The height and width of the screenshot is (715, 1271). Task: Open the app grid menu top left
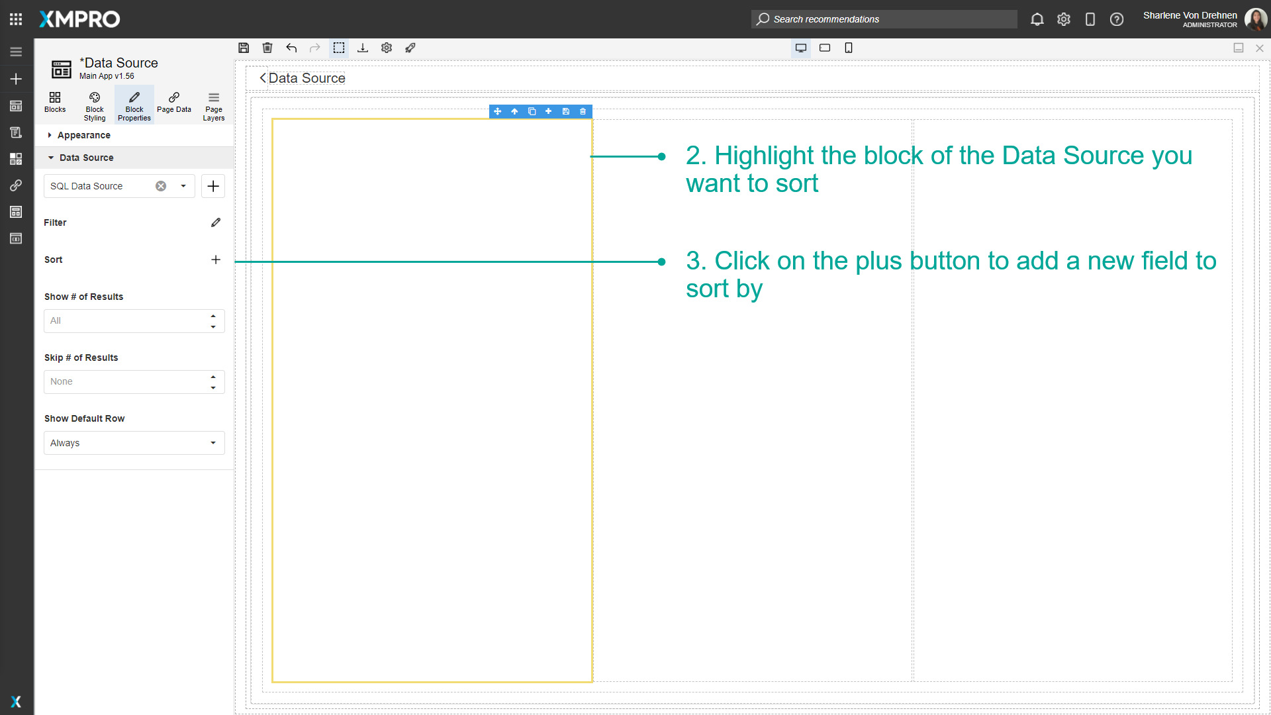pyautogui.click(x=16, y=19)
